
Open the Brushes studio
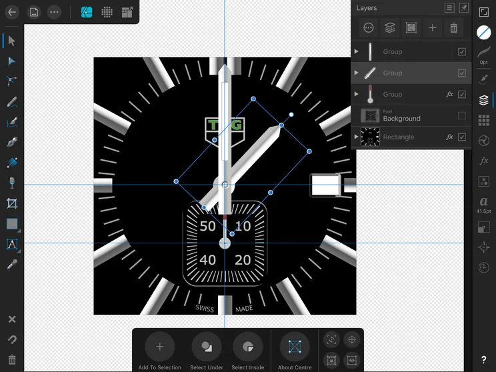pyautogui.click(x=483, y=79)
